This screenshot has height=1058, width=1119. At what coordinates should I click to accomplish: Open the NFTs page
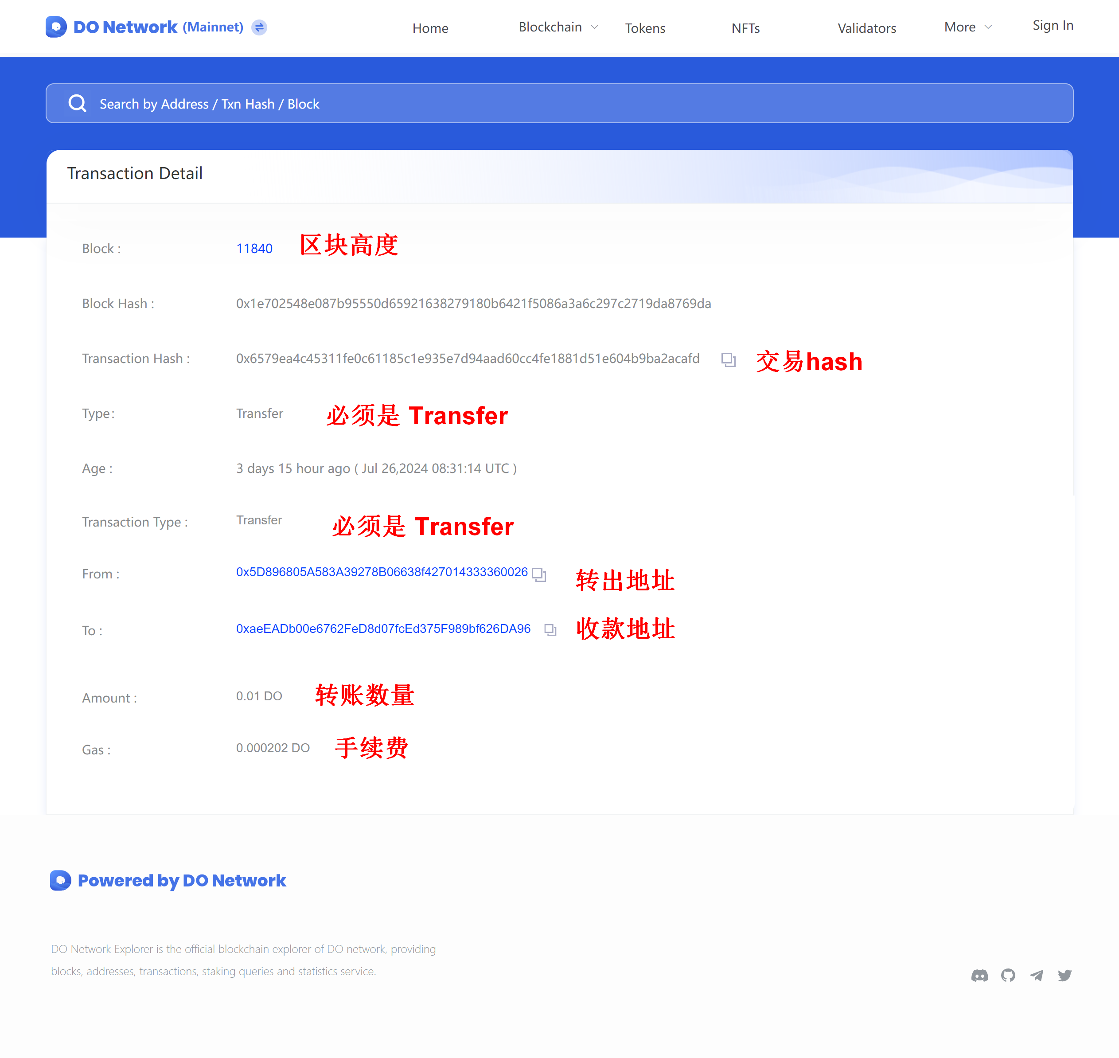(x=745, y=28)
